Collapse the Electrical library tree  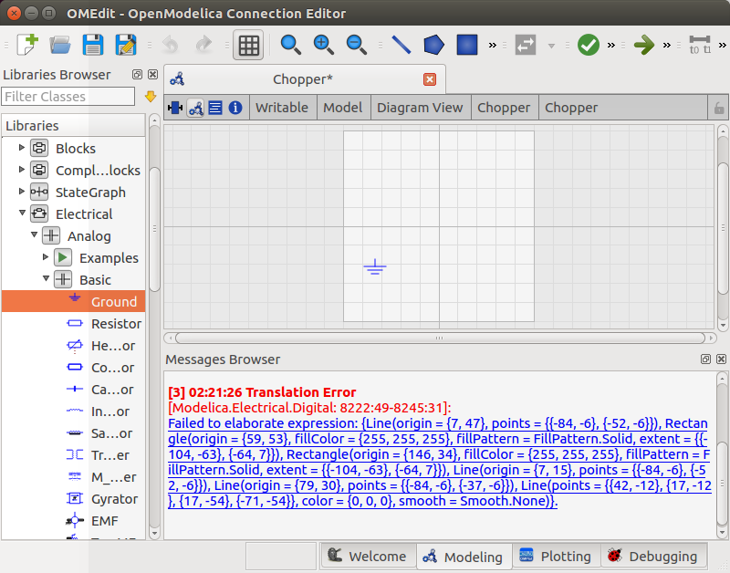click(22, 213)
